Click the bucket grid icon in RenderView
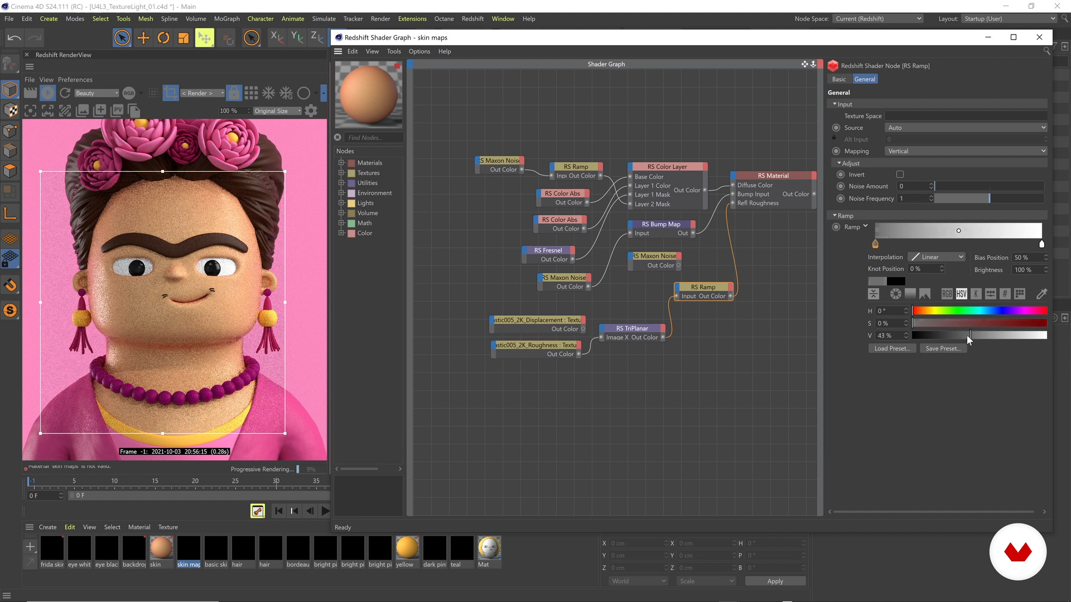 click(251, 93)
